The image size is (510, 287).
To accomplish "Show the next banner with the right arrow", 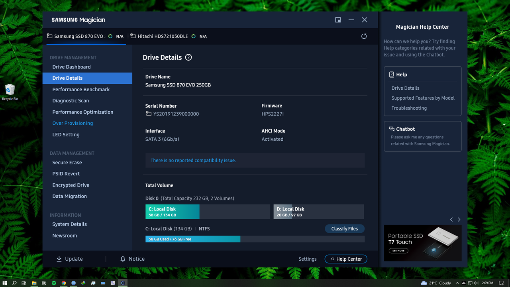I will [x=459, y=220].
